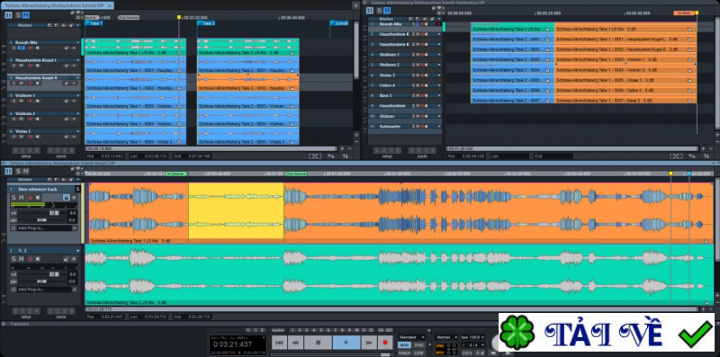Viewport: 720px width, 357px height.
Task: Arm record on Violinen 1 in source window
Action: point(31,101)
